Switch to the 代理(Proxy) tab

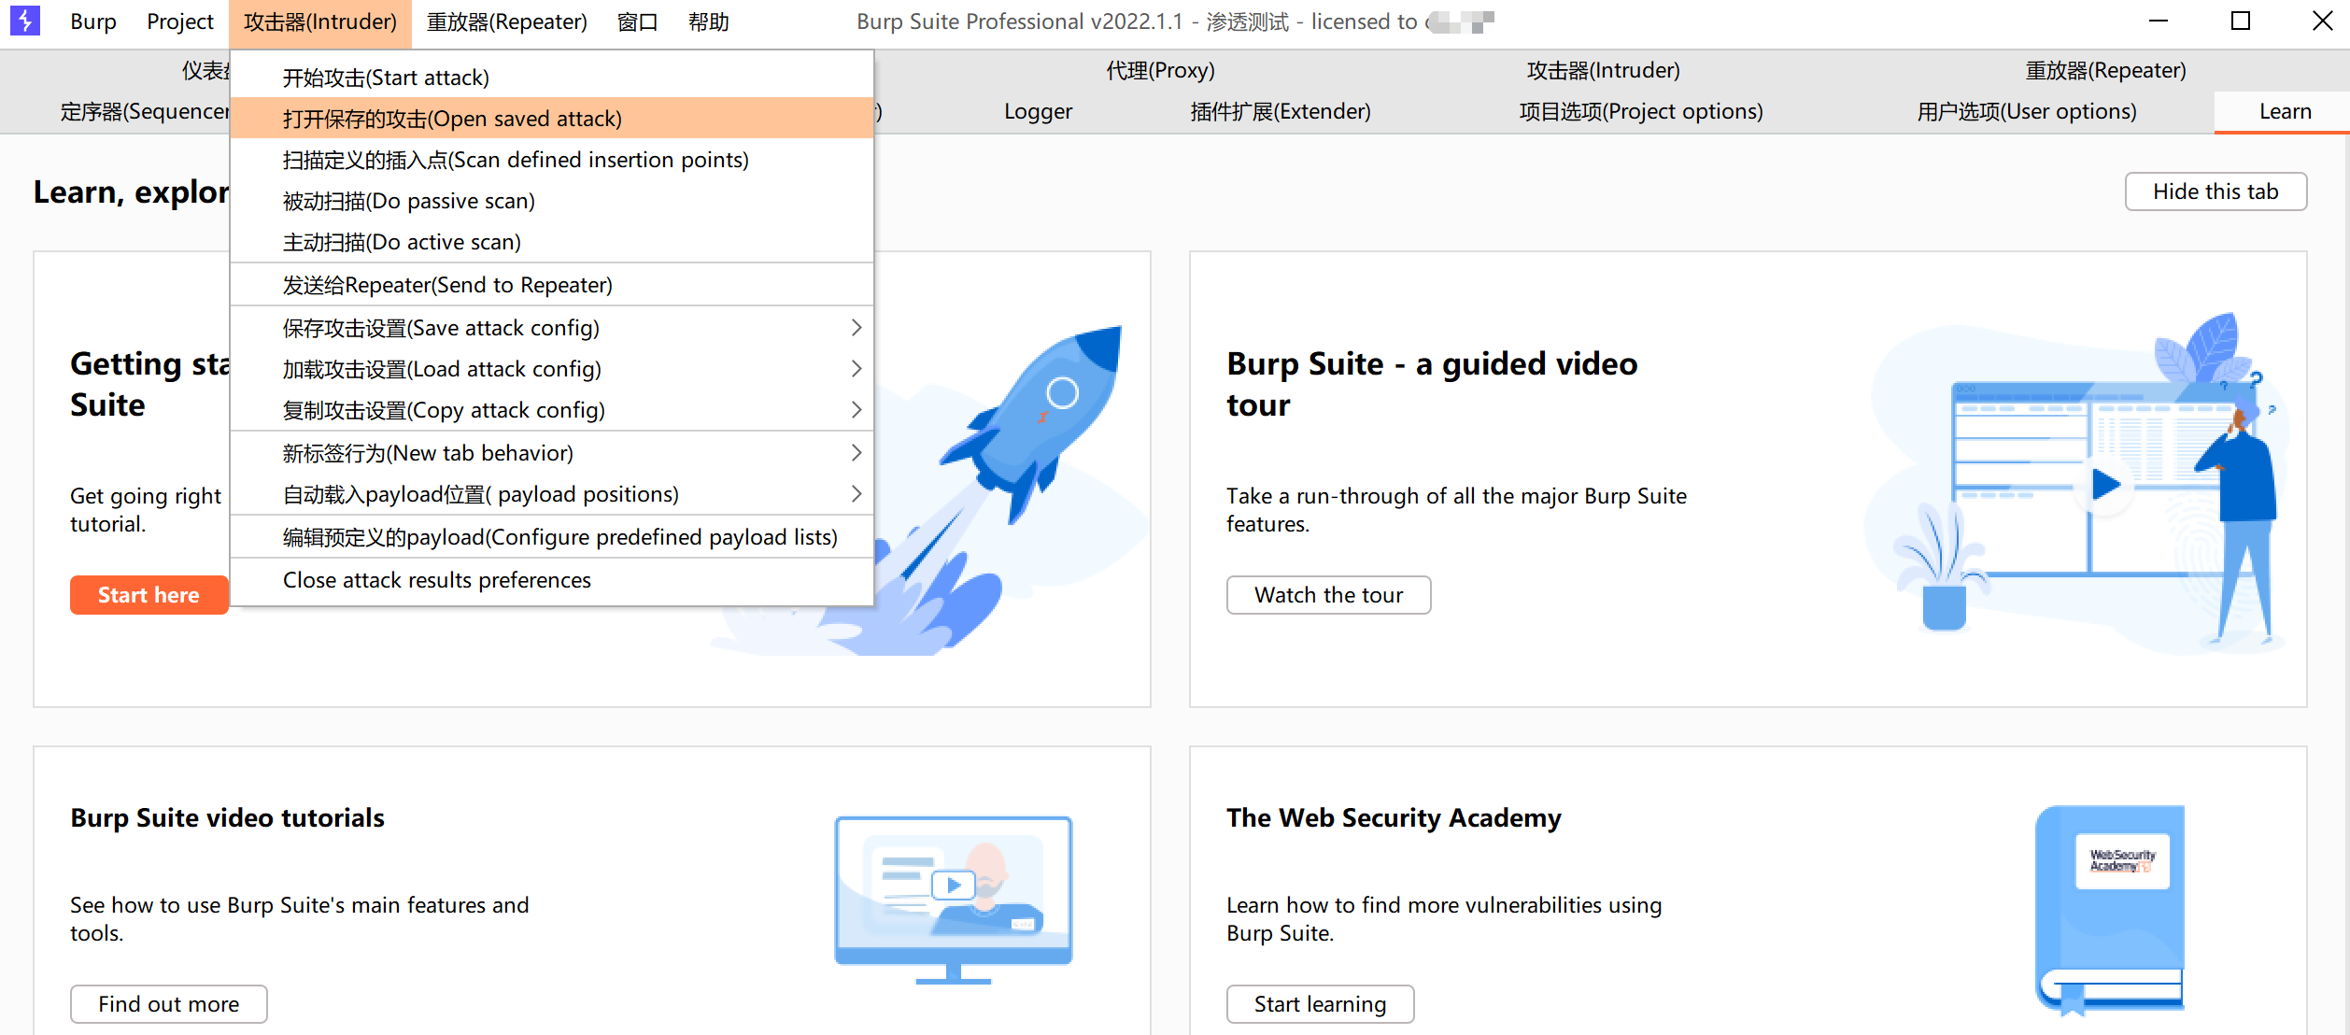tap(1160, 70)
